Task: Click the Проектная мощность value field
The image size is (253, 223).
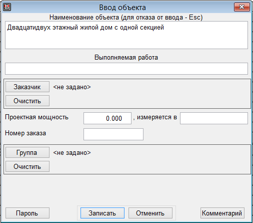Action: (x=107, y=118)
